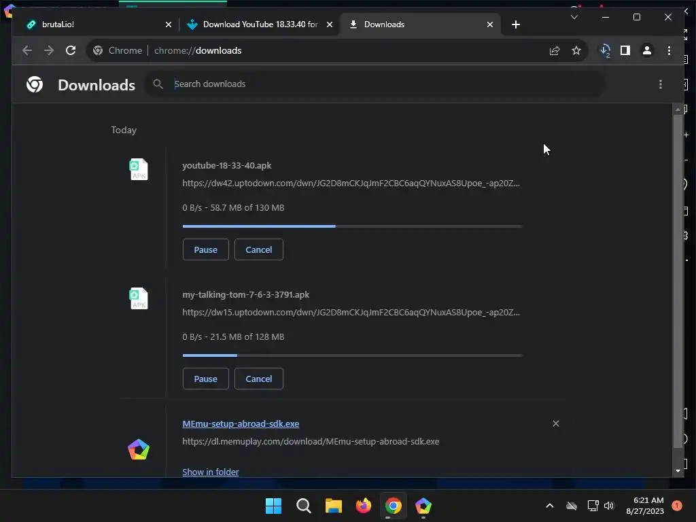
Task: Switch to the brutal.io! tab
Action: click(95, 24)
